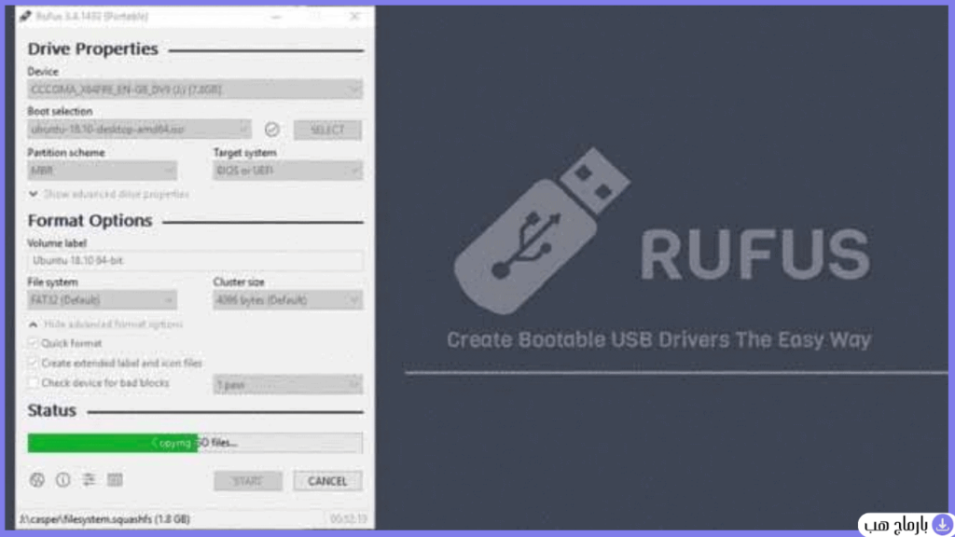The width and height of the screenshot is (955, 537).
Task: Open the log window icon
Action: [115, 480]
